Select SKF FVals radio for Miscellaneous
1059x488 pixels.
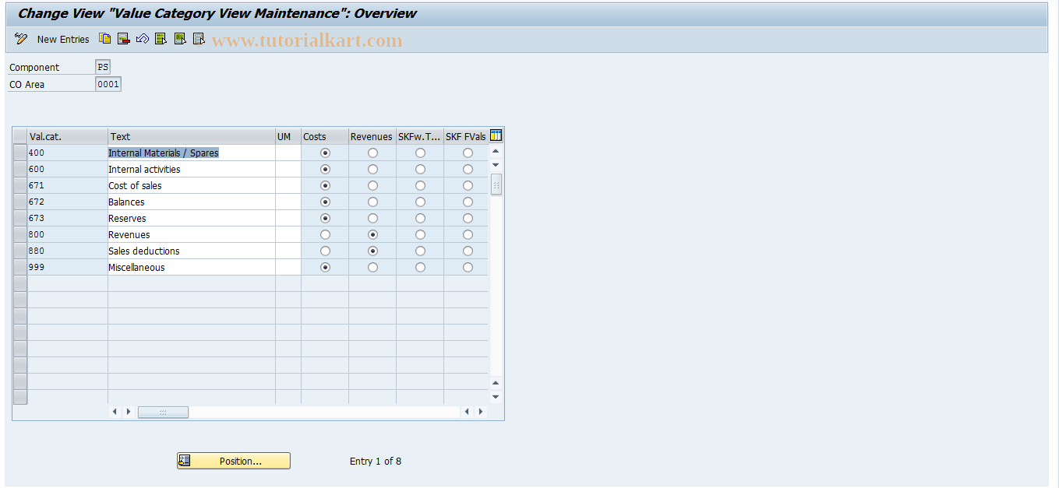coord(468,267)
